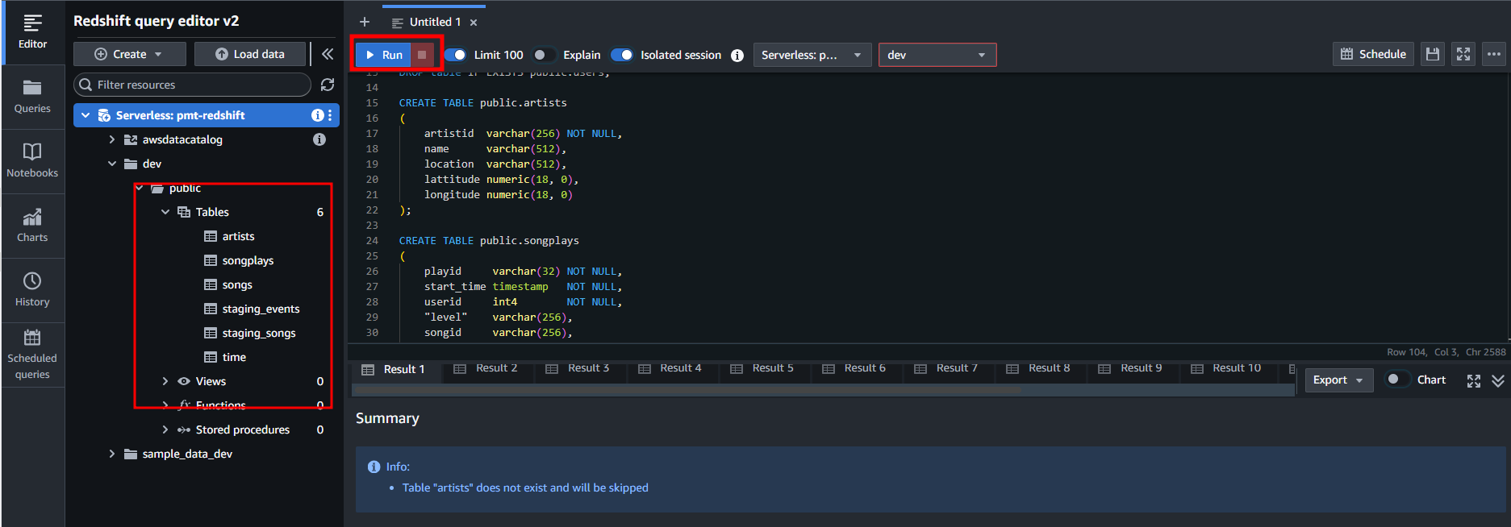Expand editor to full screen
The width and height of the screenshot is (1511, 527).
click(x=1463, y=54)
